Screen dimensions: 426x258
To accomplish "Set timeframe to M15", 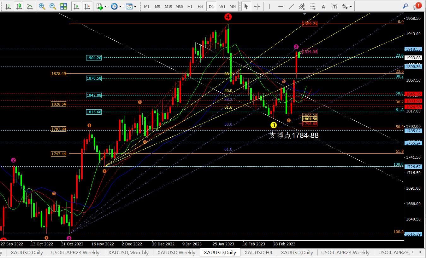I will click(168, 6).
